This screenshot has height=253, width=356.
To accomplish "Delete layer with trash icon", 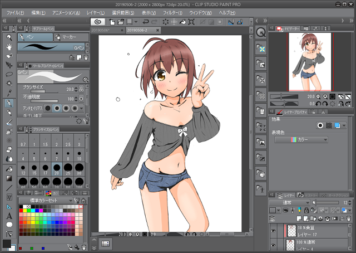I will [349, 218].
